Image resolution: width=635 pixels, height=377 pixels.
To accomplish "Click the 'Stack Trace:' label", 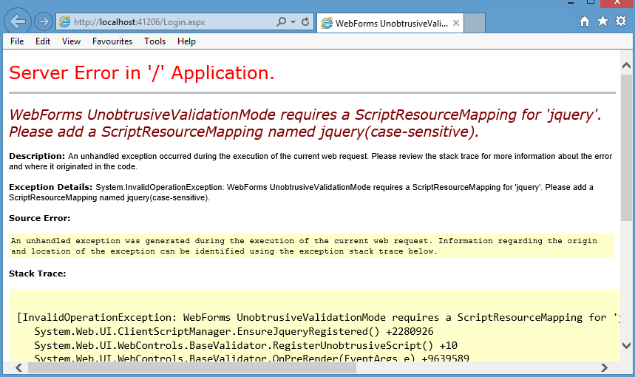I will (37, 274).
